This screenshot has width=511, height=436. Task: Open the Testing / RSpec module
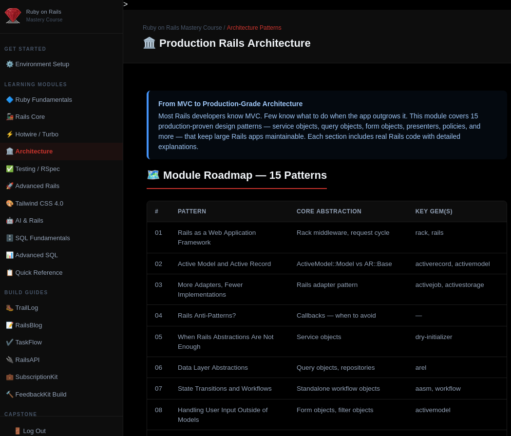(x=61, y=169)
